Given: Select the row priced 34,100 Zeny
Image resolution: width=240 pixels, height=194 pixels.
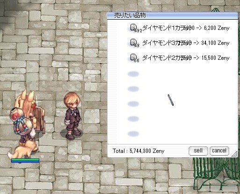Looking at the screenshot, I should click(x=179, y=43).
